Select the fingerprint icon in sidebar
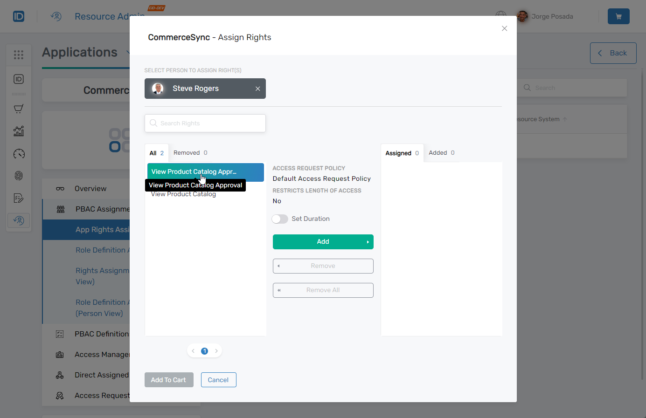 [19, 176]
